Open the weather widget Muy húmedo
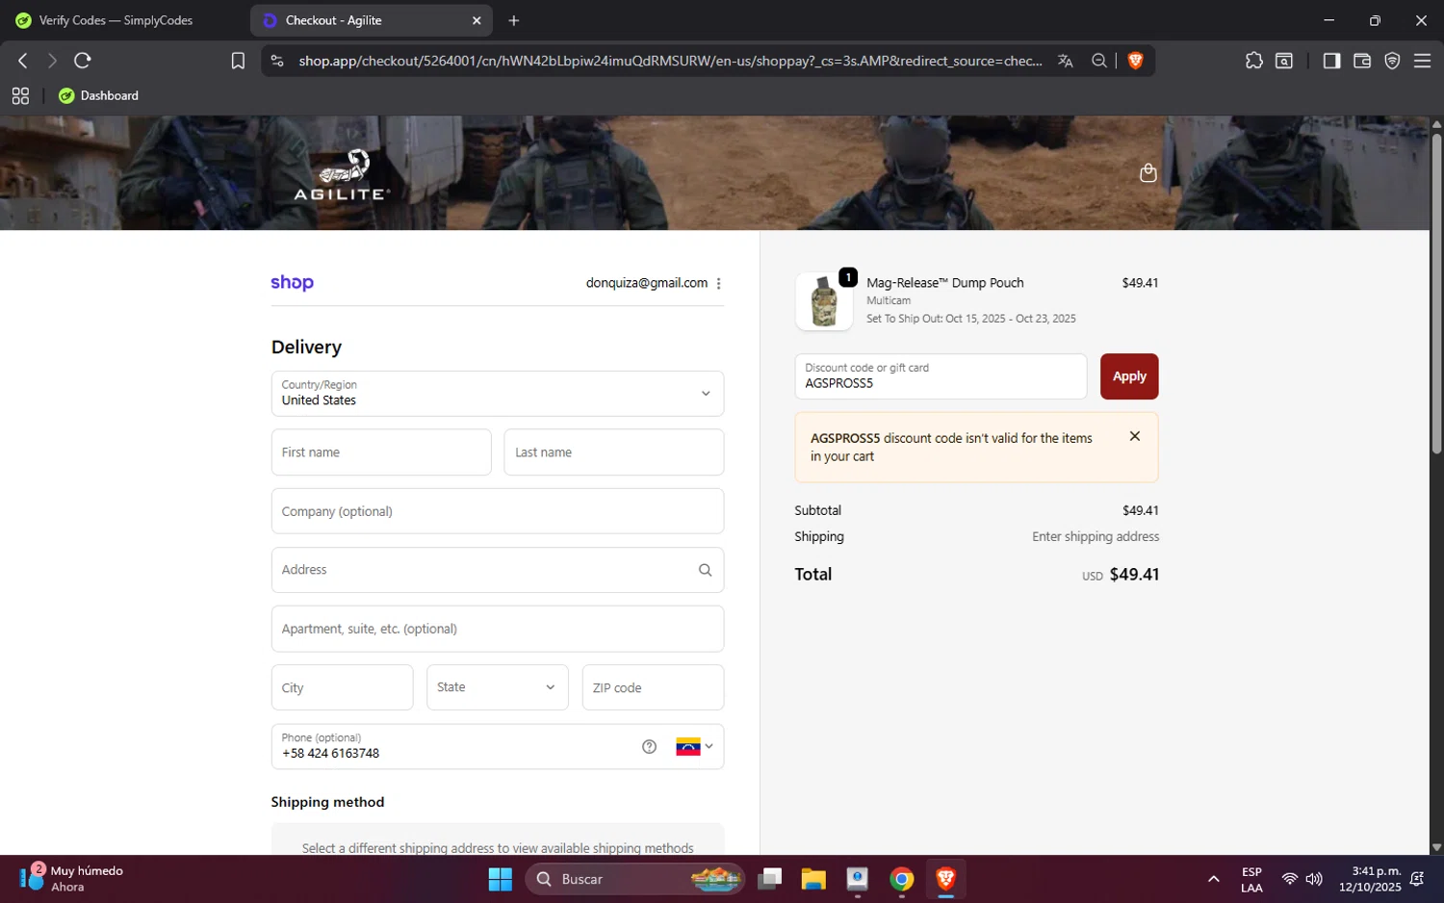Image resolution: width=1444 pixels, height=903 pixels. pyautogui.click(x=72, y=878)
